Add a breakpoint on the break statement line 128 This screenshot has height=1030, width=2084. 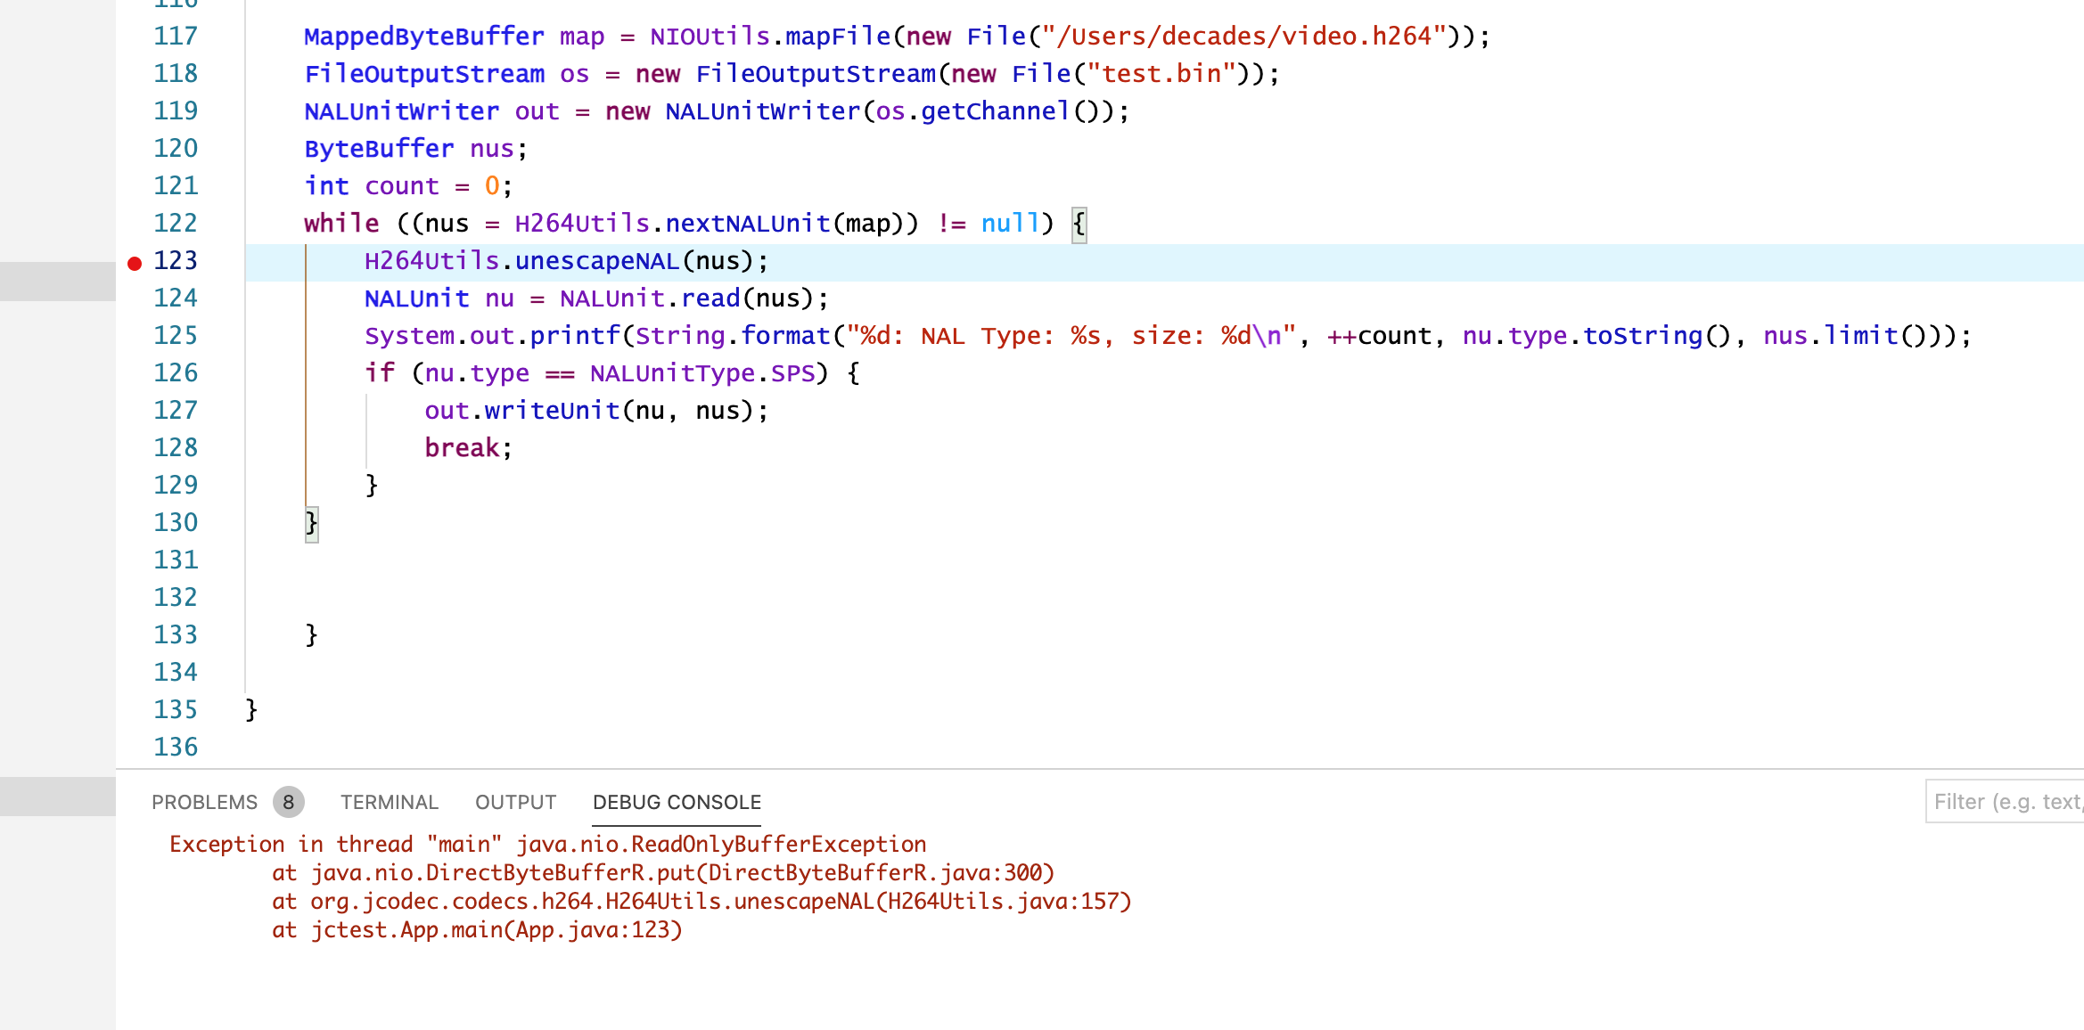pos(135,447)
